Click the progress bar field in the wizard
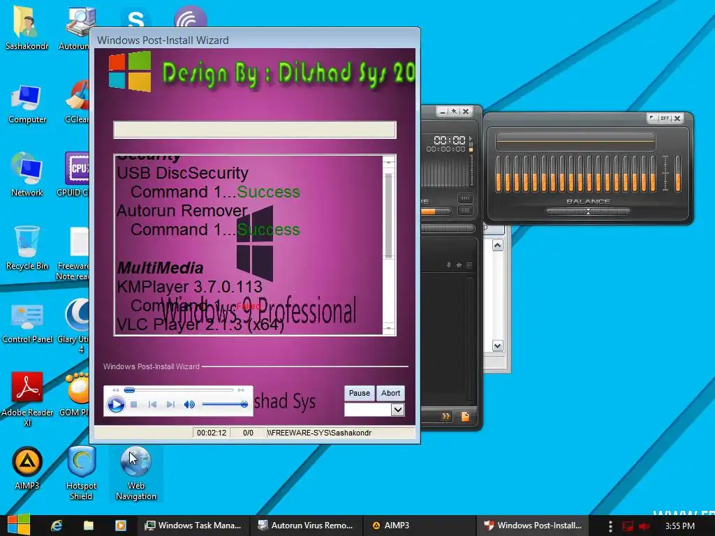 click(254, 129)
